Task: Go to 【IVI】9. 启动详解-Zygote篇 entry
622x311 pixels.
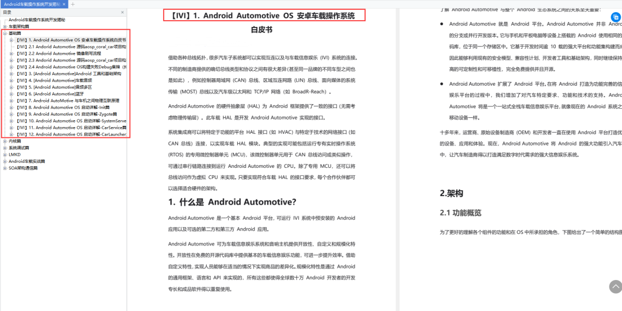Action: coord(66,114)
